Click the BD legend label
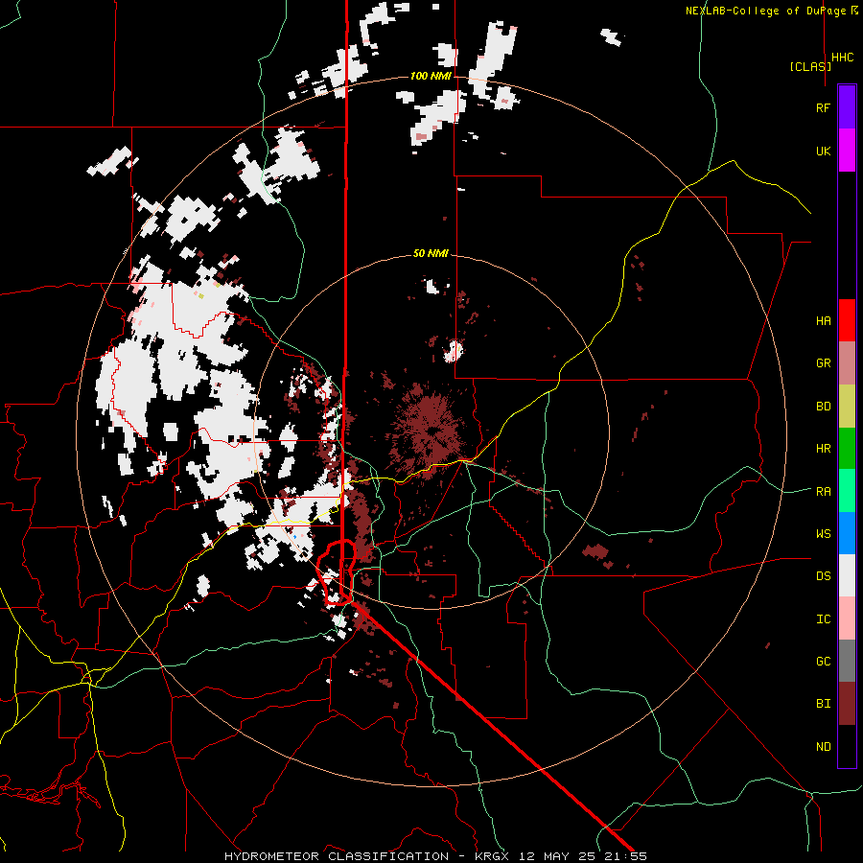Screen dimensions: 863x863 click(823, 407)
